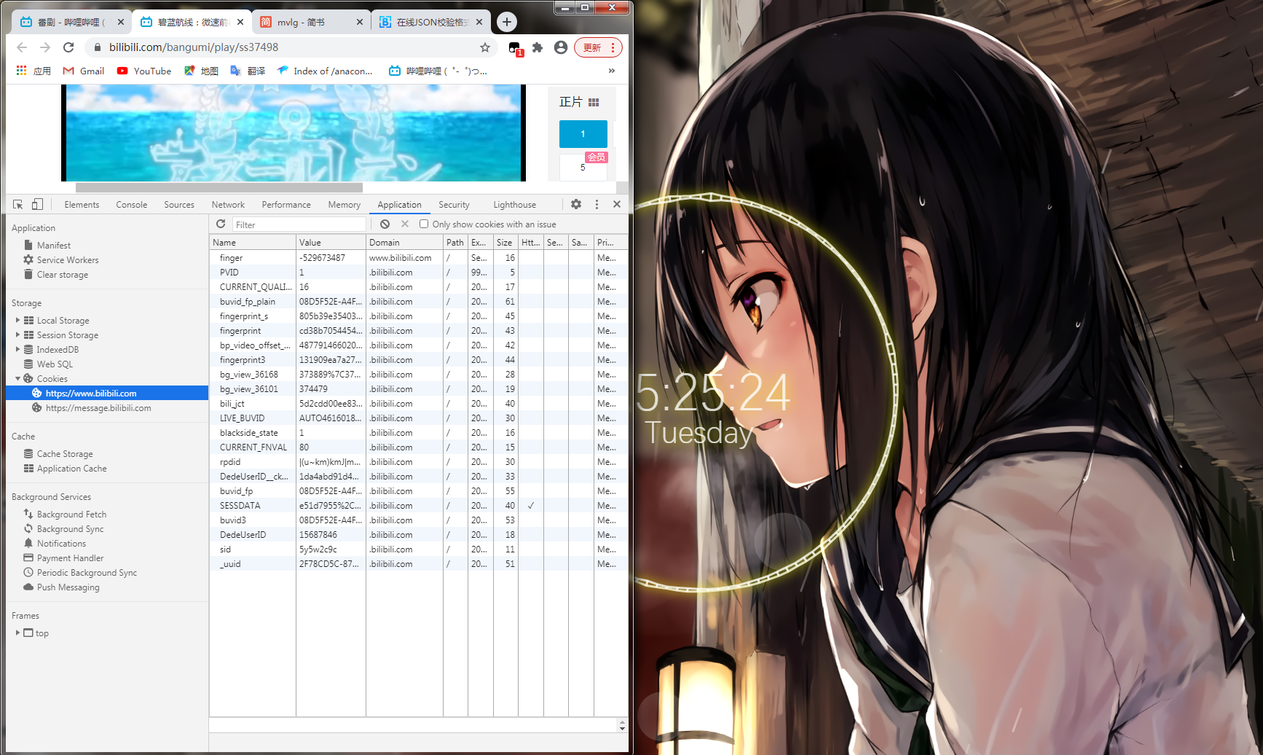Expand the IndexedDB tree
The image size is (1263, 755).
[x=17, y=350]
